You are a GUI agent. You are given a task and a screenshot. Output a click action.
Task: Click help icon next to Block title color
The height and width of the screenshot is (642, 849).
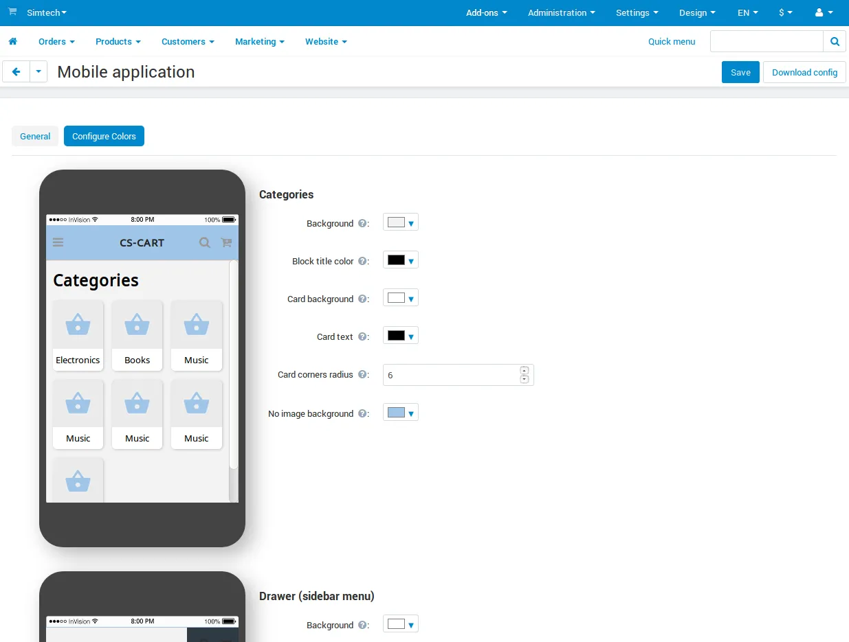pos(362,262)
